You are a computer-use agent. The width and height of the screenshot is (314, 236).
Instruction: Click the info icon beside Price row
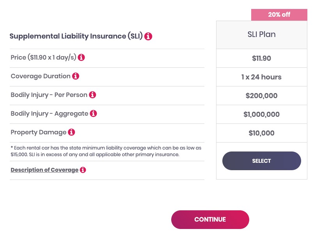(x=81, y=57)
